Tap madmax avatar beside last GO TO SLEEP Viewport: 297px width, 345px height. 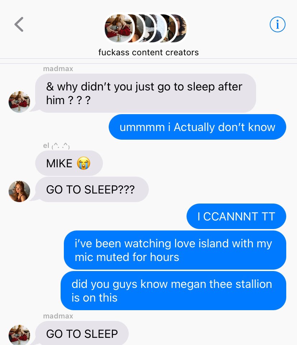pos(19,335)
